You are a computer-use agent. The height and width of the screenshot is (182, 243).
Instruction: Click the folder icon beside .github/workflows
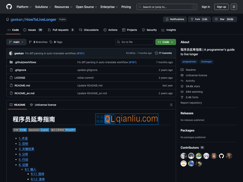coord(11,62)
